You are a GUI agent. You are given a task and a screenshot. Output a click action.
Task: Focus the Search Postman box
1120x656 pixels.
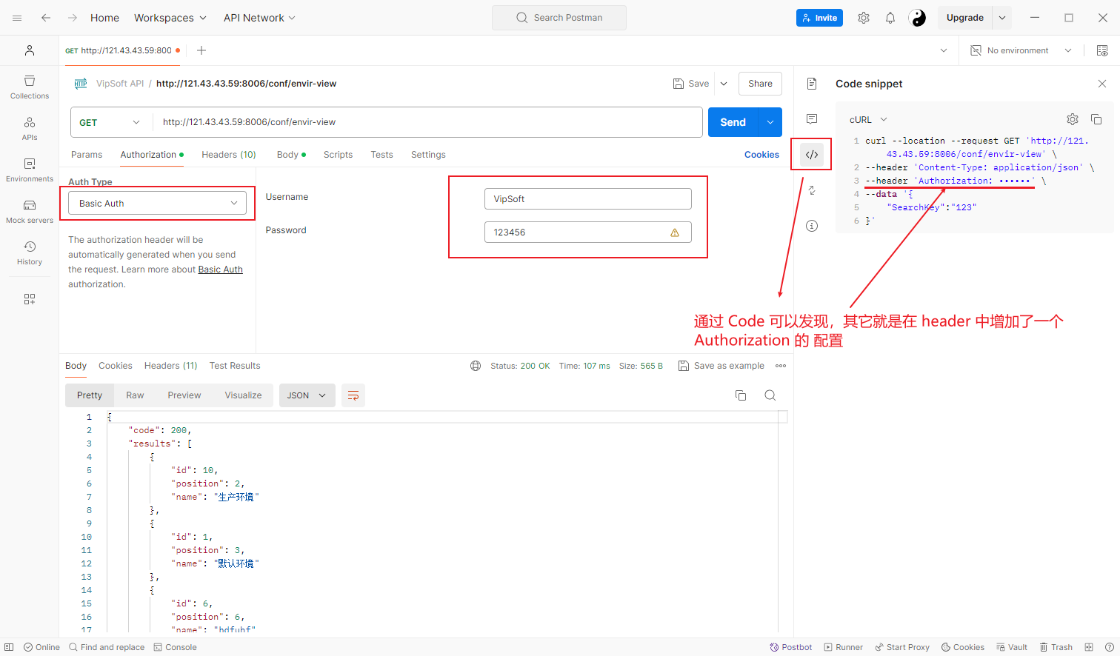pos(559,18)
